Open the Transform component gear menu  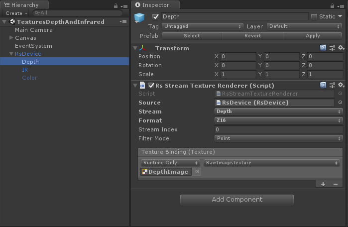[341, 48]
